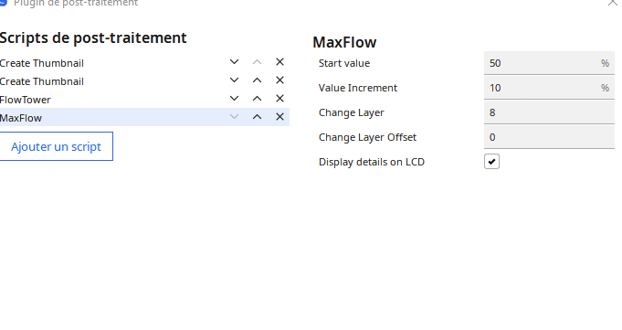The image size is (622, 330).
Task: Click the Value Increment field
Action: [x=549, y=88]
